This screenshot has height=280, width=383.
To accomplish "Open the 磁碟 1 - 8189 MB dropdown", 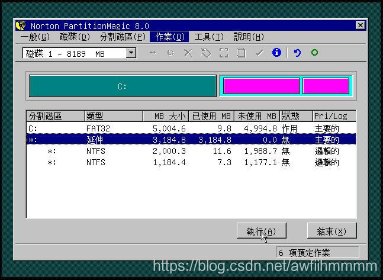I will coord(131,53).
